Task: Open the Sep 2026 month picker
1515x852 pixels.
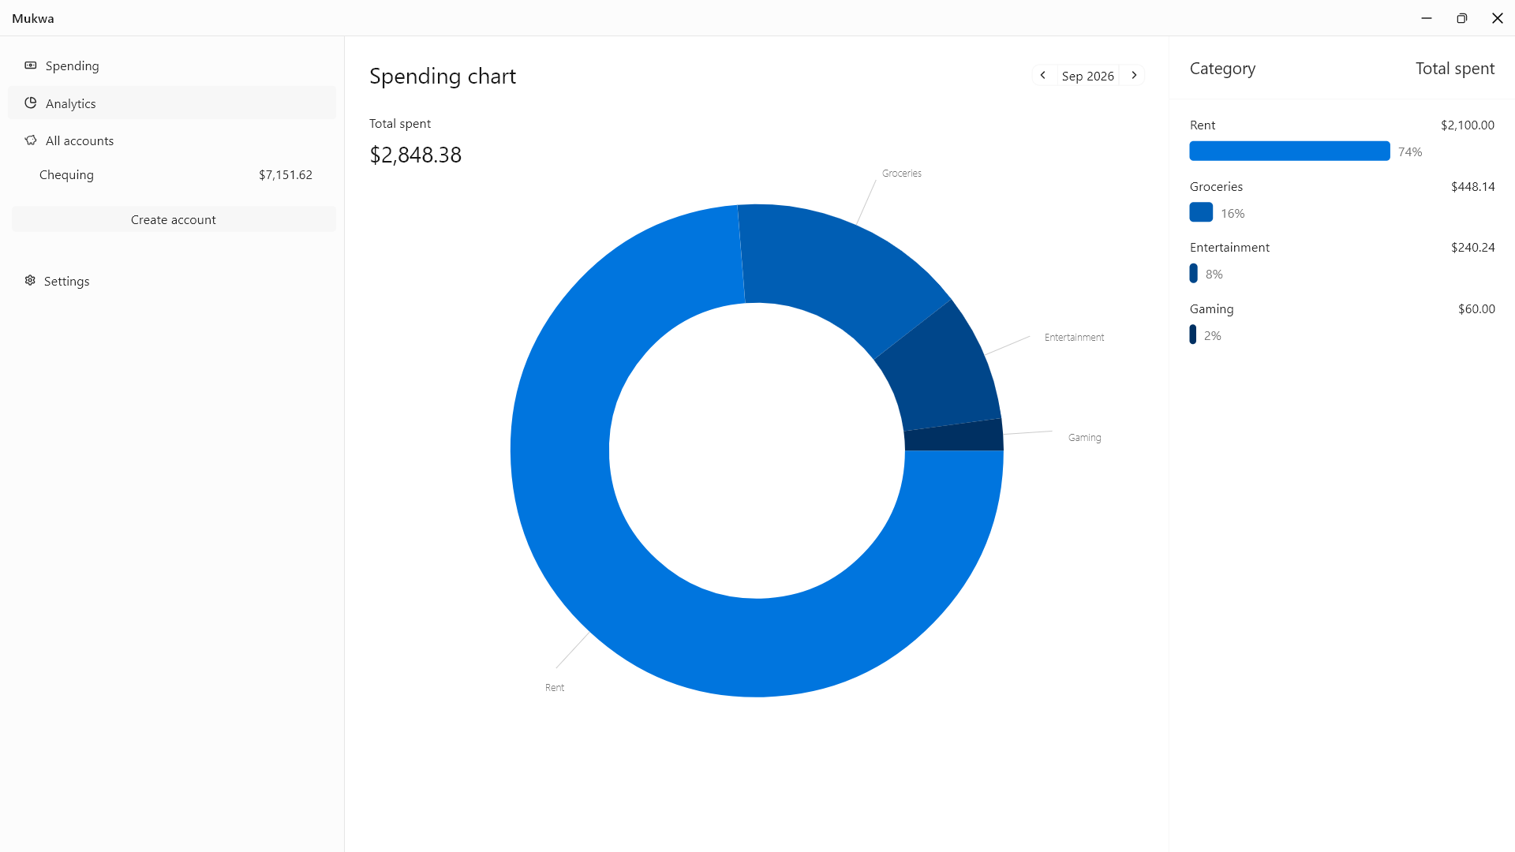Action: pyautogui.click(x=1088, y=76)
